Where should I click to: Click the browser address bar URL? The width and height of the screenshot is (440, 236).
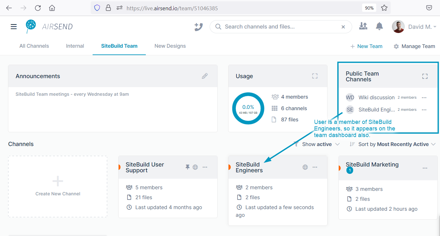[172, 8]
